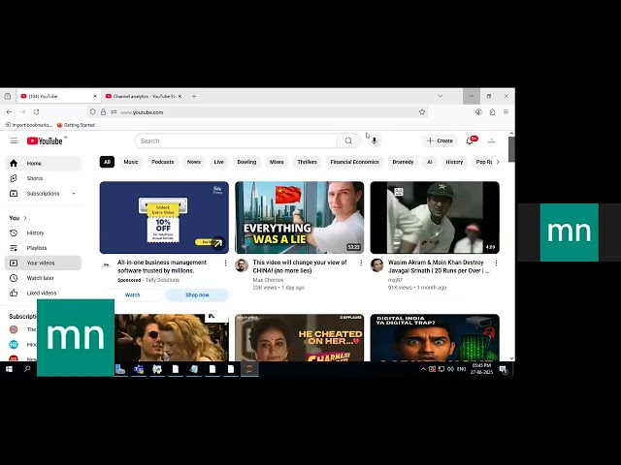The image size is (621, 465).
Task: Select the AI filter chip
Action: [429, 162]
